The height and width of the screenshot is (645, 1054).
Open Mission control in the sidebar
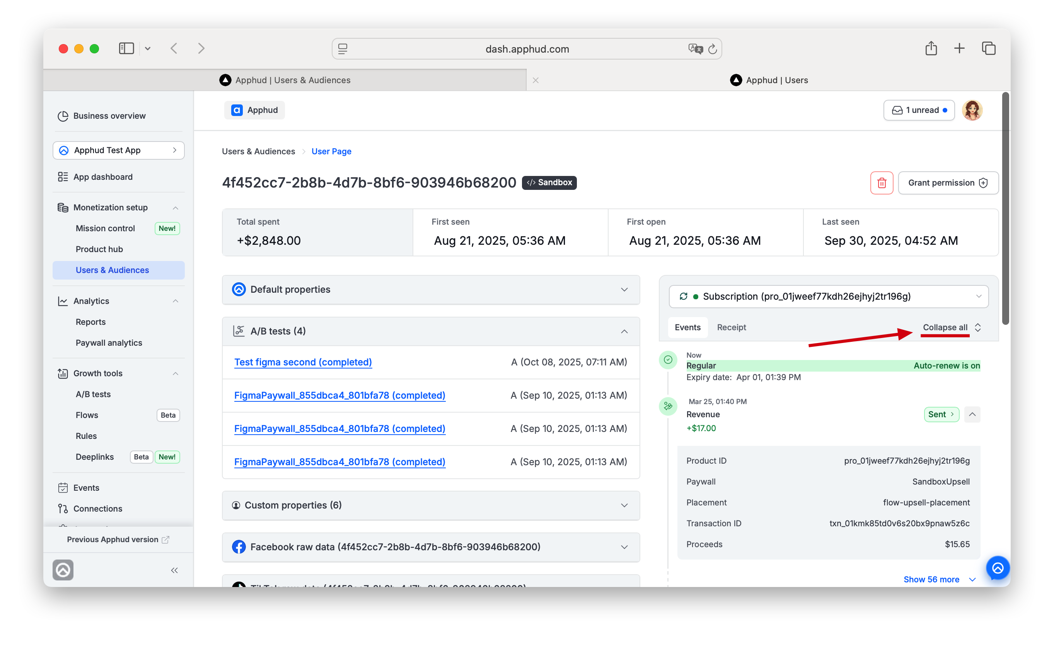105,229
